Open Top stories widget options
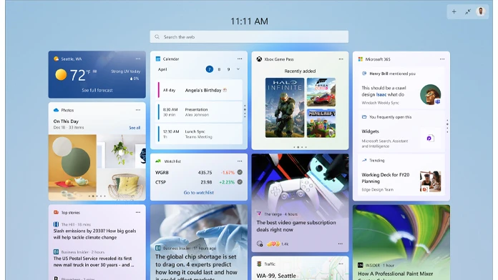Screen dimensions: 498x280 tap(138, 212)
